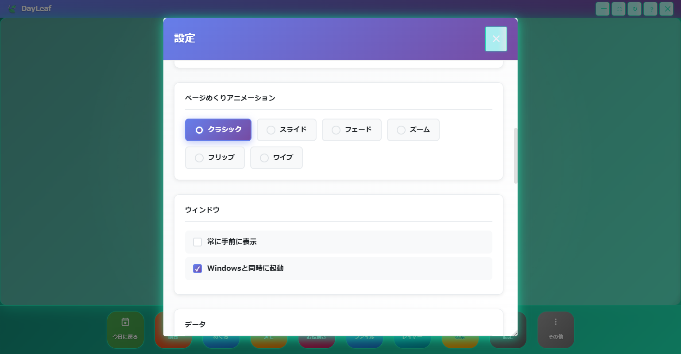Minimize the DayLeaf window

[603, 9]
